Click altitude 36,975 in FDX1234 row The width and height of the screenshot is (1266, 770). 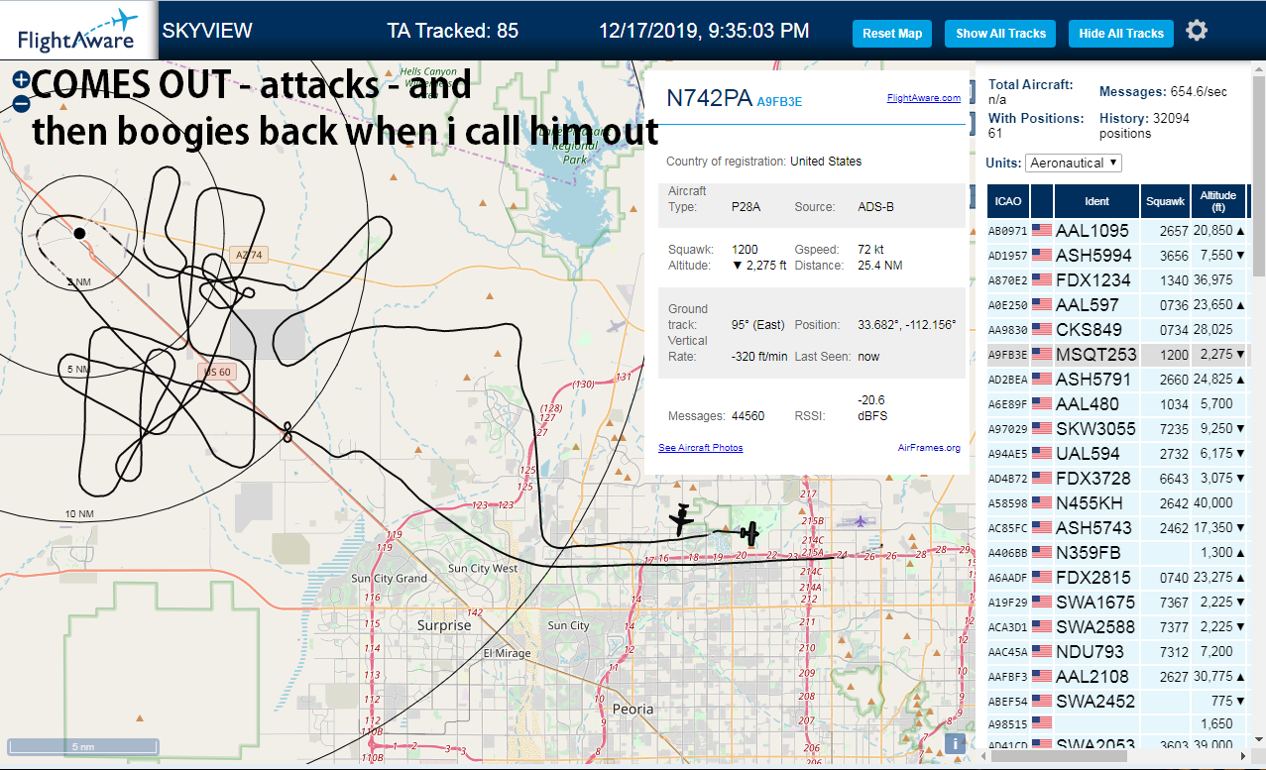pyautogui.click(x=1213, y=280)
